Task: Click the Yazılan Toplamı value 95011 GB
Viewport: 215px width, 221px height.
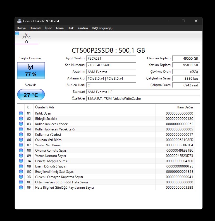Action: [186, 65]
